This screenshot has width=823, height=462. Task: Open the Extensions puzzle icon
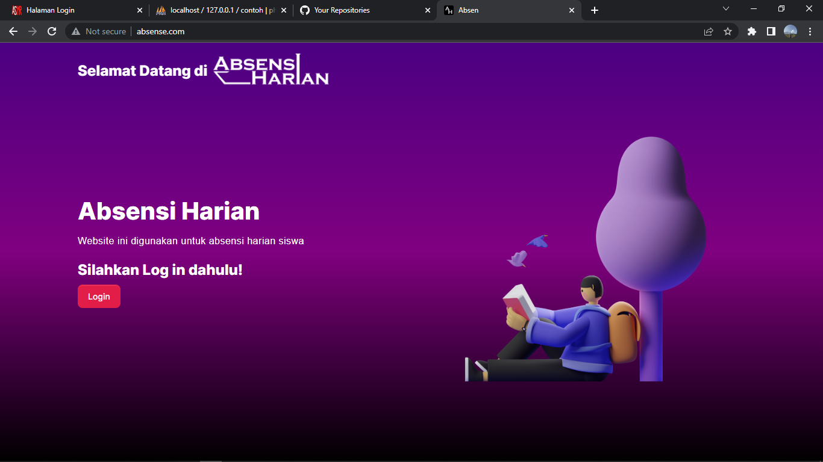751,31
